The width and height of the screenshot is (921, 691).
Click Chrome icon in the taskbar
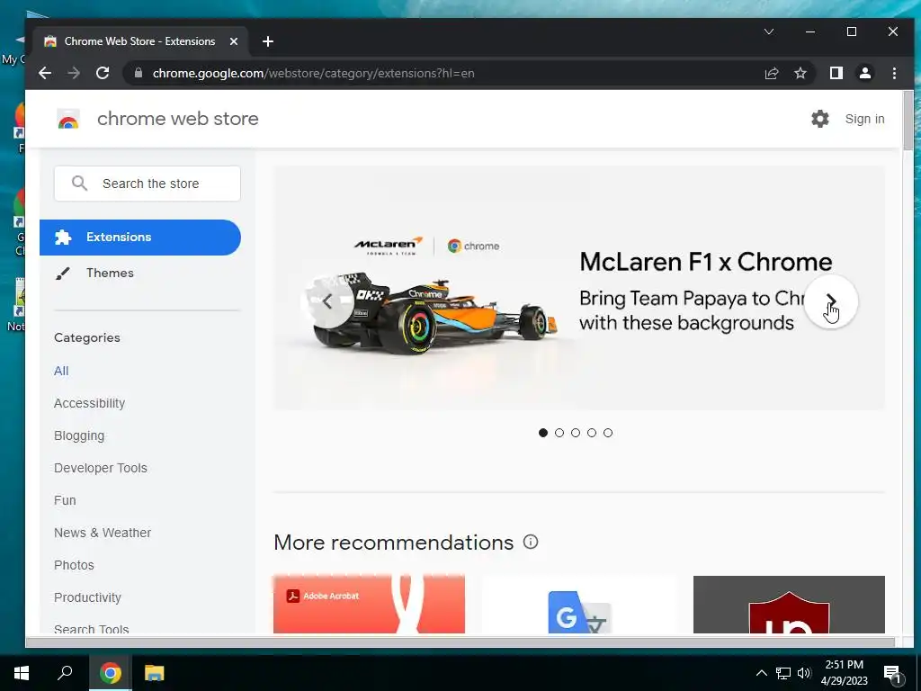click(110, 673)
